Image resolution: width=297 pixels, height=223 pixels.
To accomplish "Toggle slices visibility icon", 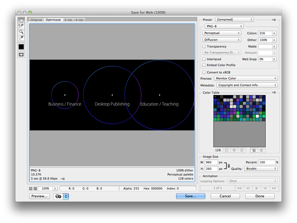I will (21, 55).
